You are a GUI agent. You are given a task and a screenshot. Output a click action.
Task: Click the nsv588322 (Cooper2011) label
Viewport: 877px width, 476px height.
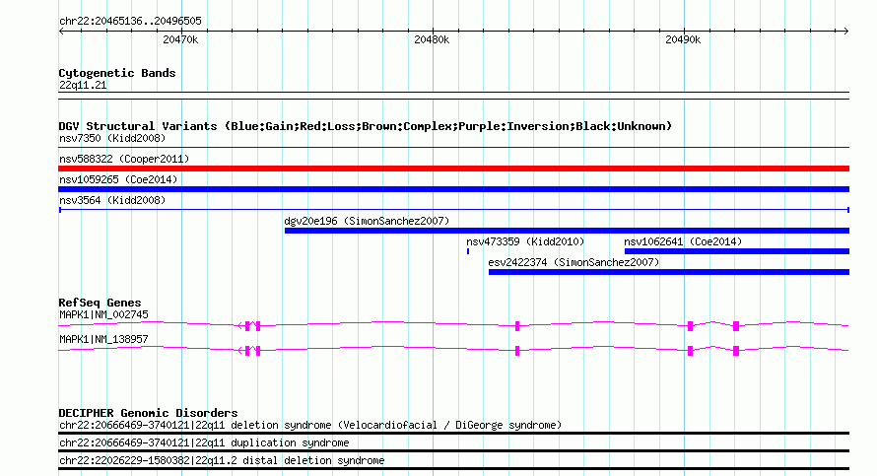tap(124, 159)
